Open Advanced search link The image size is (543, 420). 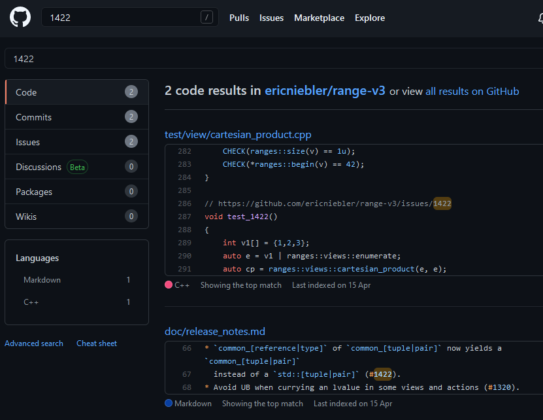click(34, 343)
